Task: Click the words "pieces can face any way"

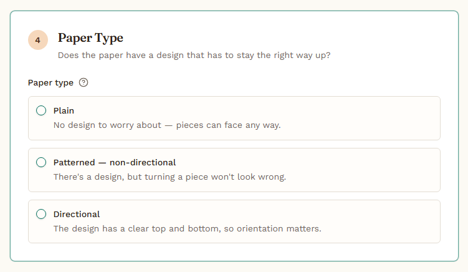Action: click(x=228, y=125)
